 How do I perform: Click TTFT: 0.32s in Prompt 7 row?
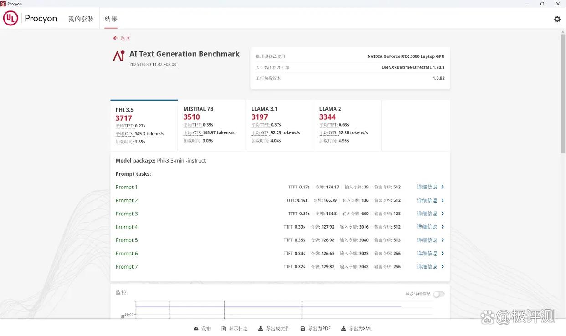pyautogui.click(x=294, y=266)
